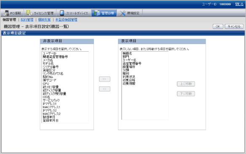Click the 下に移動 button
This screenshot has height=154, width=246.
(186, 94)
